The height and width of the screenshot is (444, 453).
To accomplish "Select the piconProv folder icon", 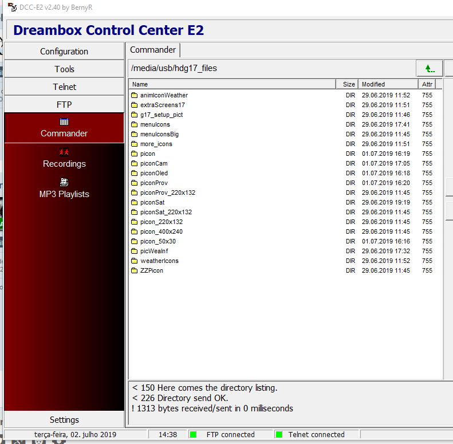I will (x=134, y=183).
